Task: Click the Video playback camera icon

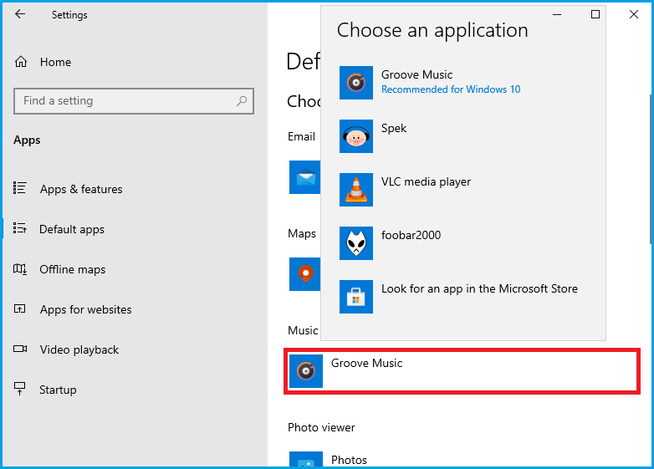Action: 20,349
